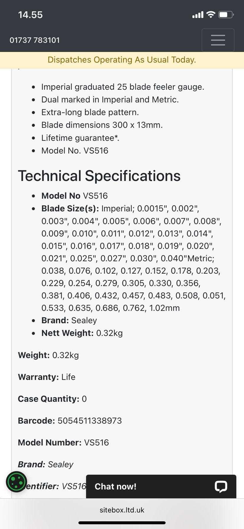Image resolution: width=244 pixels, height=529 pixels.
Task: Open the green circular cookie settings icon
Action: click(17, 482)
